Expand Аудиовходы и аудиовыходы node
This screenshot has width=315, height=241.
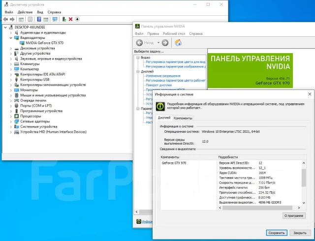(11, 32)
